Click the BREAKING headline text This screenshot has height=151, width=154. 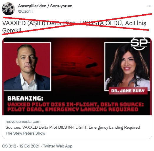click(25, 99)
